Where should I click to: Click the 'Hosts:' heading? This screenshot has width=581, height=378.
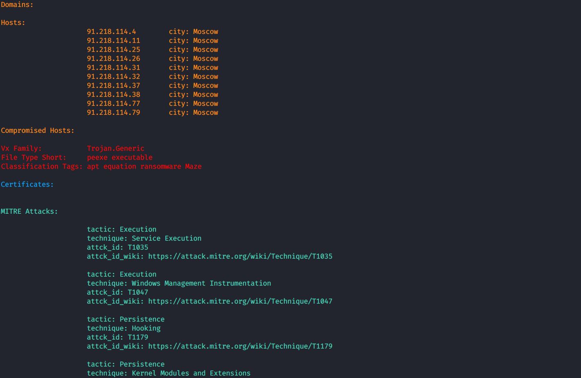point(13,23)
